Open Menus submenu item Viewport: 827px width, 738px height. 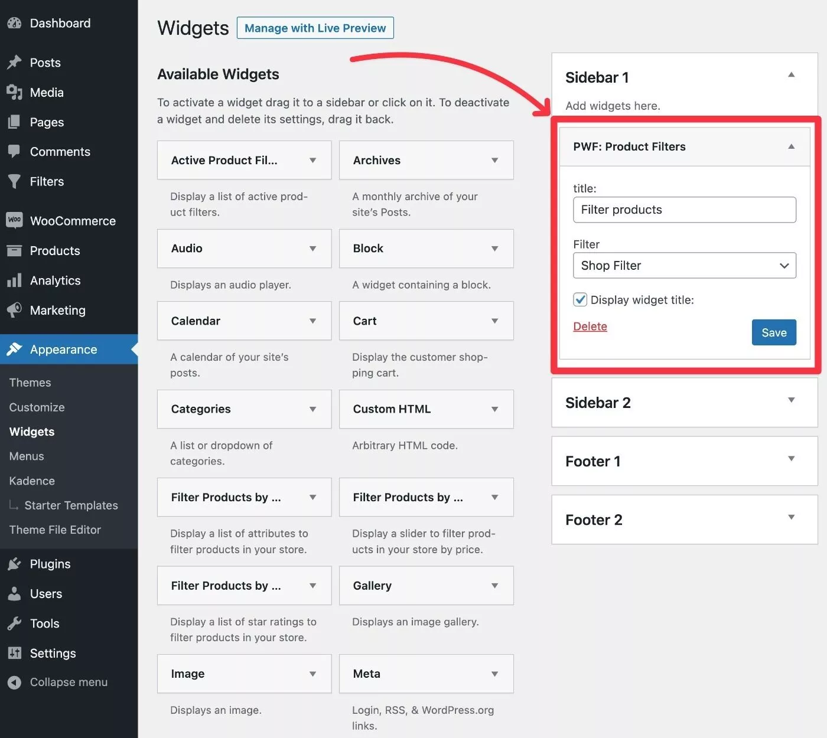27,456
